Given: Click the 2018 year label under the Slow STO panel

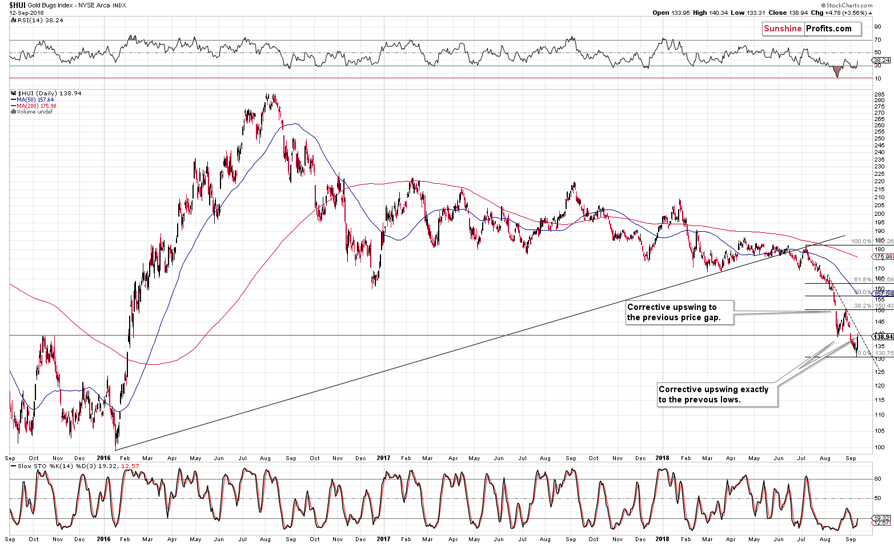Looking at the screenshot, I should pos(663,539).
